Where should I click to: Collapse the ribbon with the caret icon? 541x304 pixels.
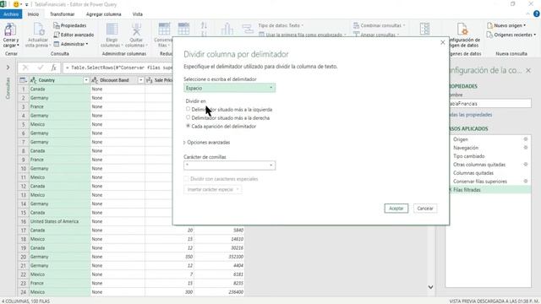tap(527, 14)
